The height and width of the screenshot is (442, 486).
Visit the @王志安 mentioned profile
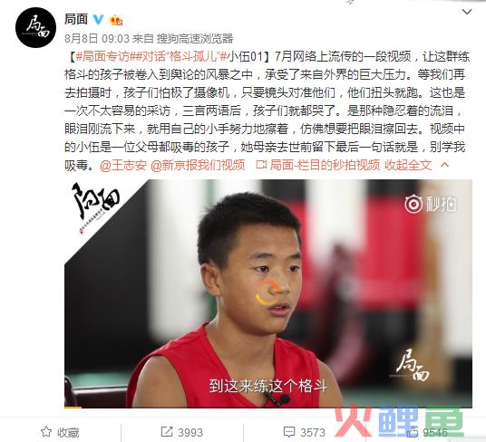point(123,165)
